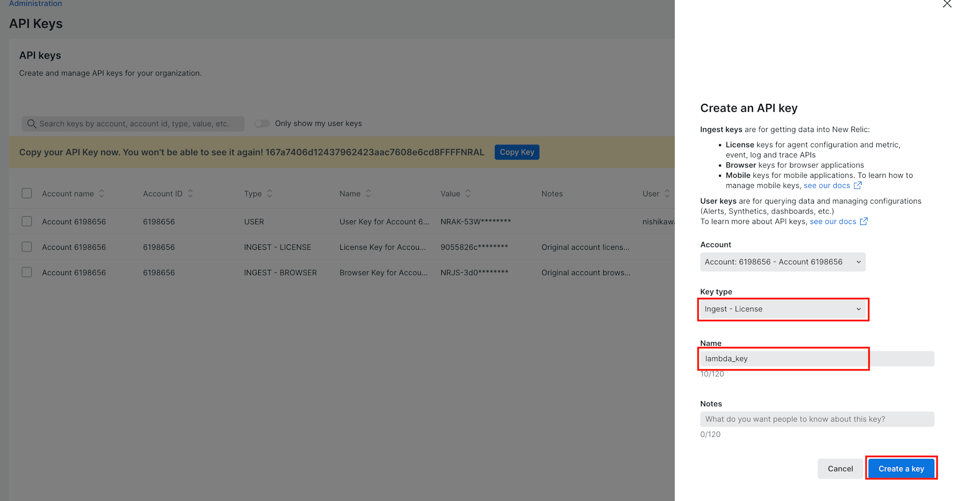The width and height of the screenshot is (953, 501).
Task: Click the Notes input field
Action: point(817,419)
